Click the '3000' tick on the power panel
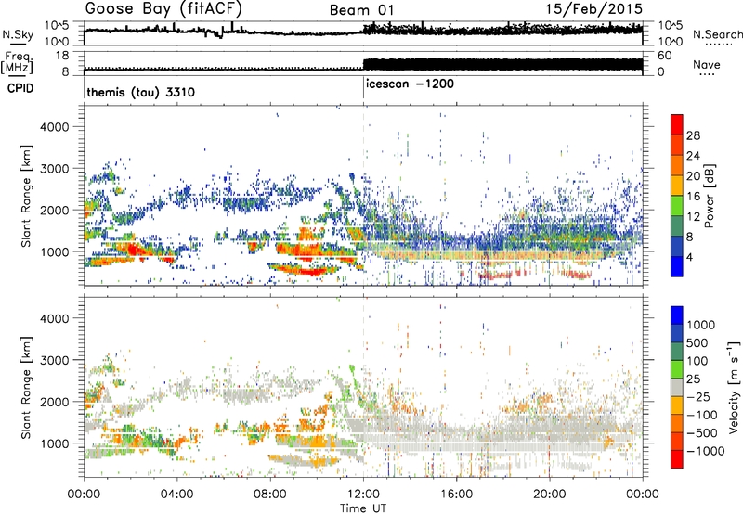The height and width of the screenshot is (514, 743). click(55, 169)
